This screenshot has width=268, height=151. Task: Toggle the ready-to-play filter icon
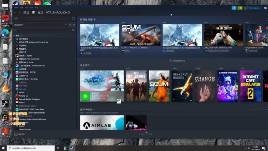coord(74,25)
